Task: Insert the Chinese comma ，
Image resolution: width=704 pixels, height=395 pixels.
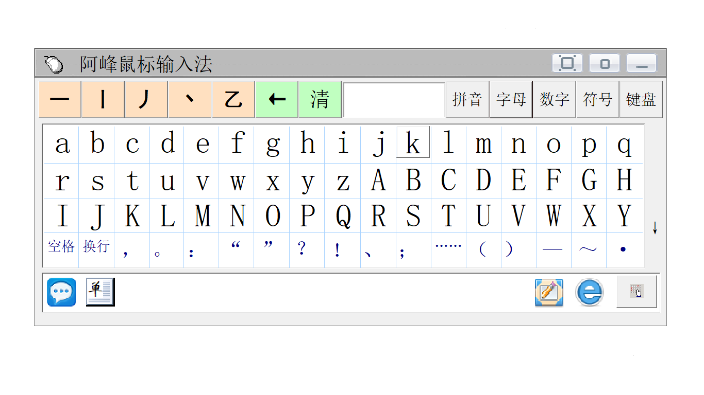Action: 132,250
